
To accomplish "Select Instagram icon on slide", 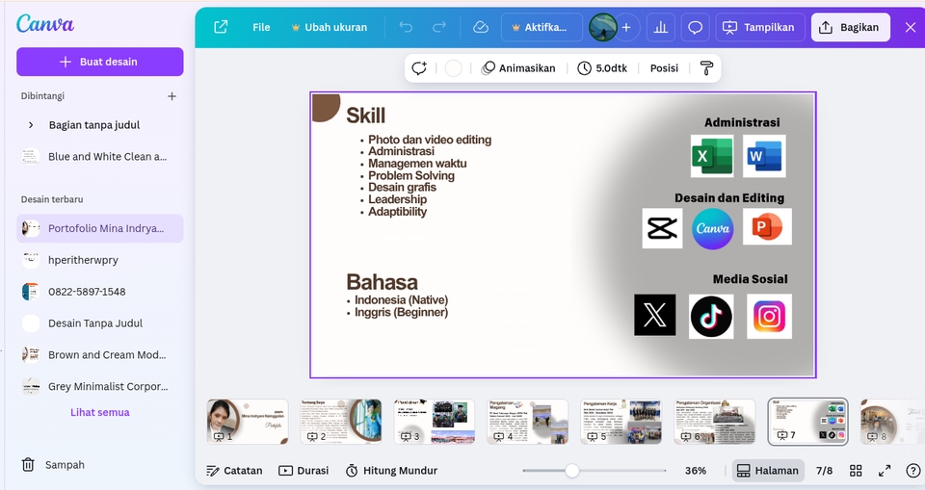I will (769, 317).
